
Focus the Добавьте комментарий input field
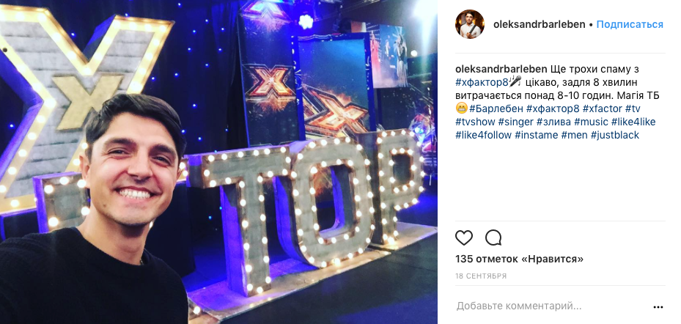click(x=551, y=306)
